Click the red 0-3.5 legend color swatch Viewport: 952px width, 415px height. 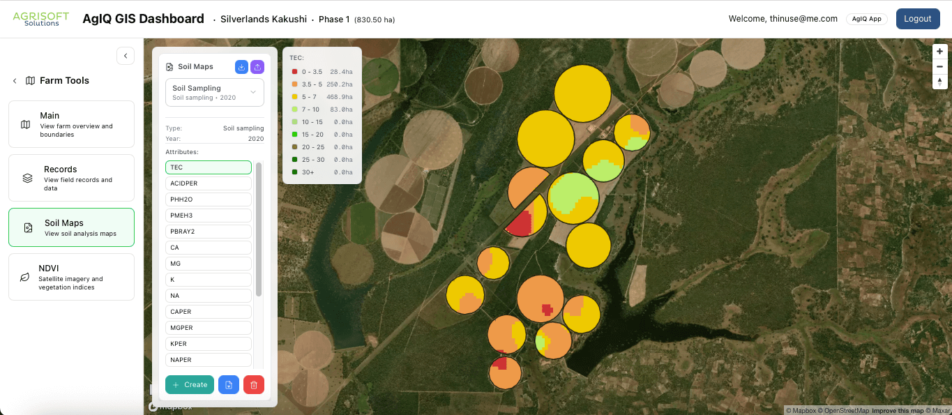(x=296, y=71)
